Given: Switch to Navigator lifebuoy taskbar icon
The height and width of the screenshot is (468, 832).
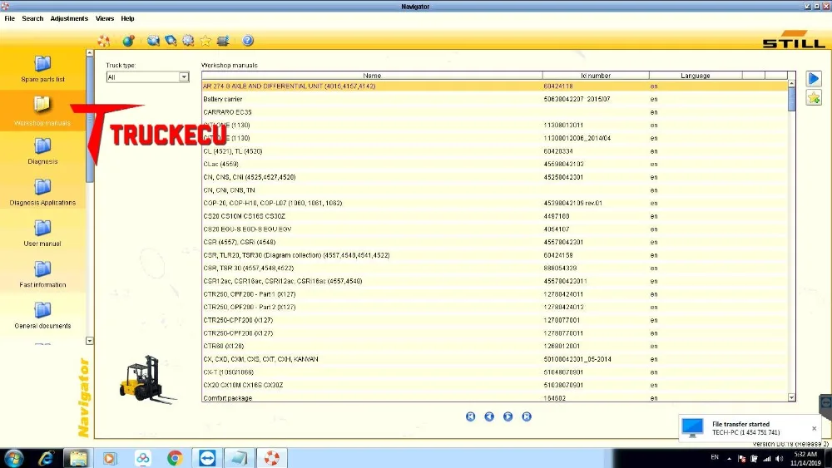Looking at the screenshot, I should [272, 458].
